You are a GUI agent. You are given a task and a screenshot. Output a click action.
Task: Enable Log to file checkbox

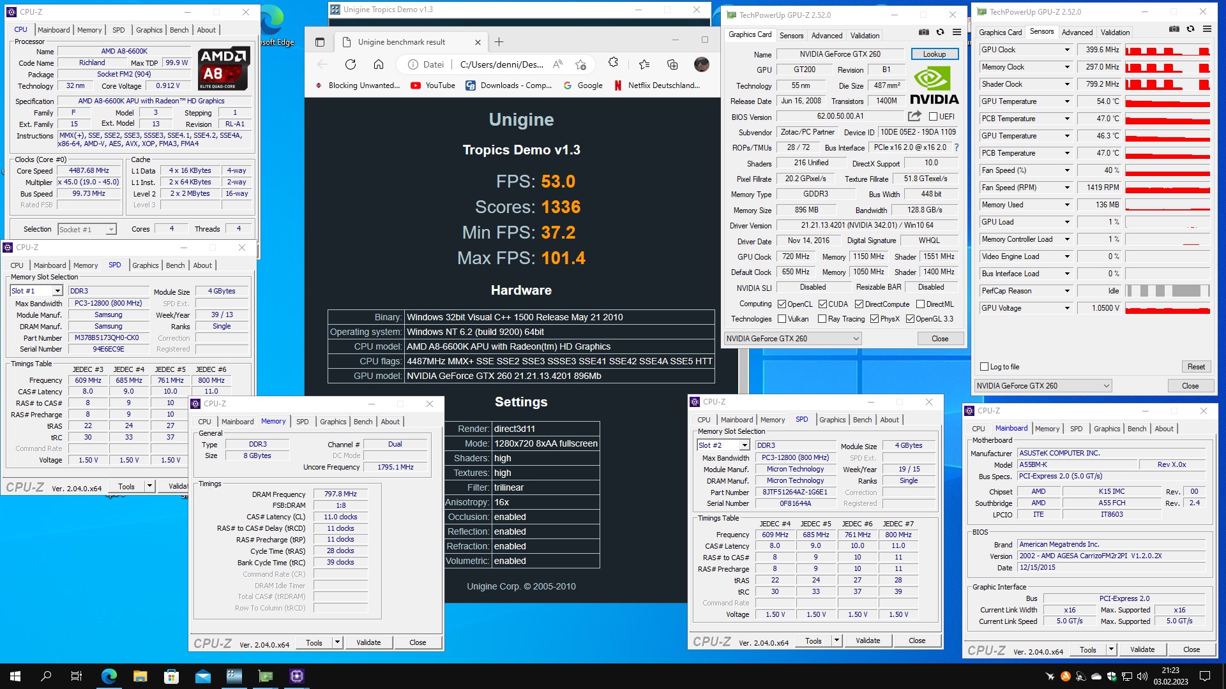point(984,367)
